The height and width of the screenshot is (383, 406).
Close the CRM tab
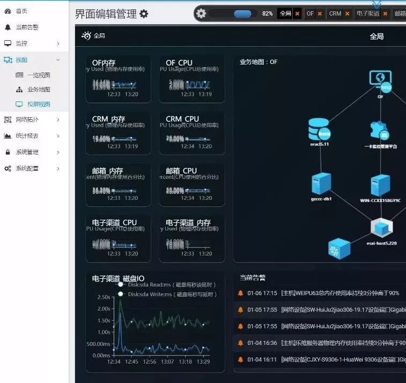click(x=348, y=14)
